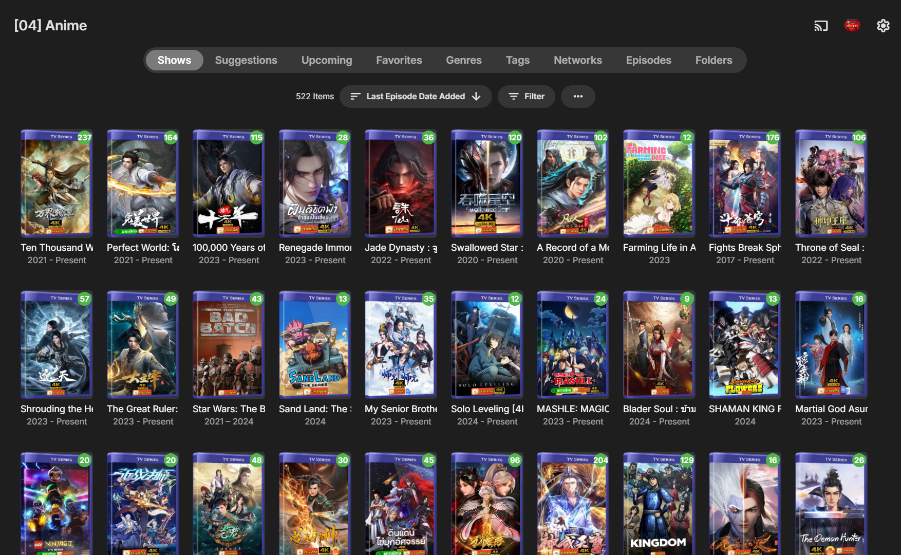Image resolution: width=901 pixels, height=555 pixels.
Task: Open the cast to device icon
Action: 821,26
